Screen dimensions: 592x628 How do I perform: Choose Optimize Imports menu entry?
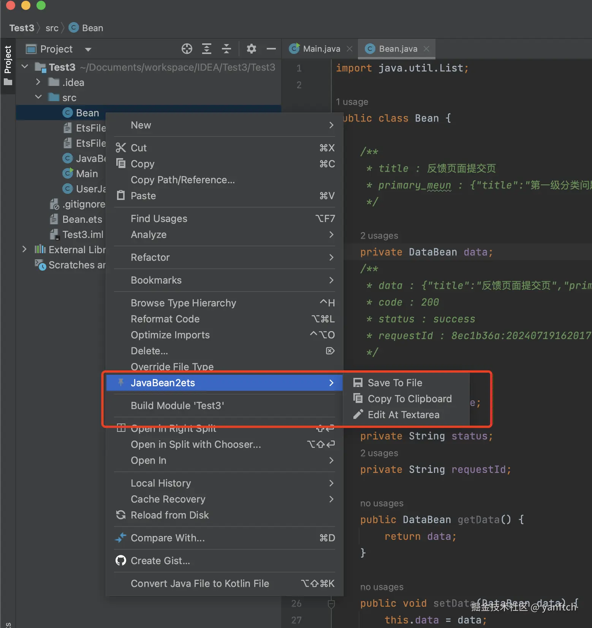(x=225, y=335)
